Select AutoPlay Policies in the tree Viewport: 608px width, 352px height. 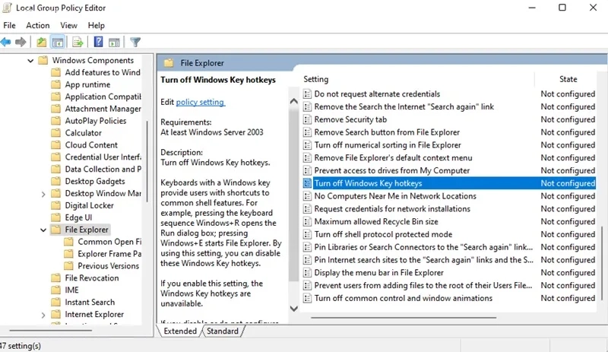(x=96, y=121)
